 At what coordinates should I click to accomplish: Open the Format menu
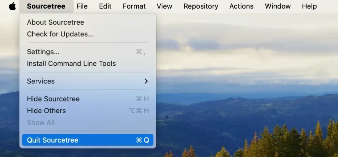coord(134,6)
